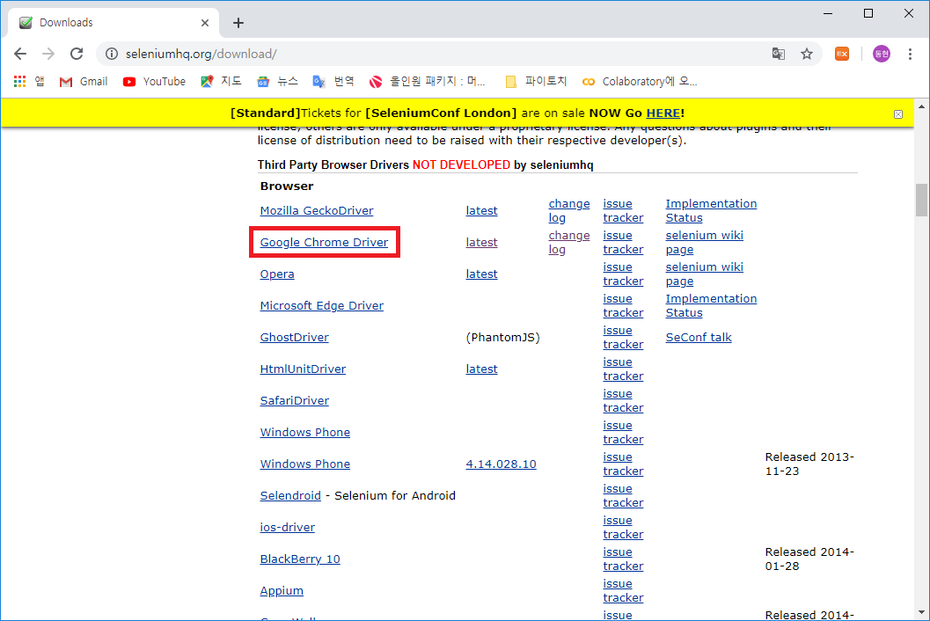Close the Downloads tab

[205, 23]
